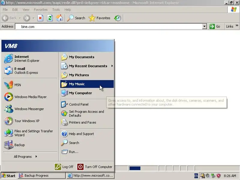Open the Run... dialog
The image size is (240, 180).
click(x=87, y=152)
